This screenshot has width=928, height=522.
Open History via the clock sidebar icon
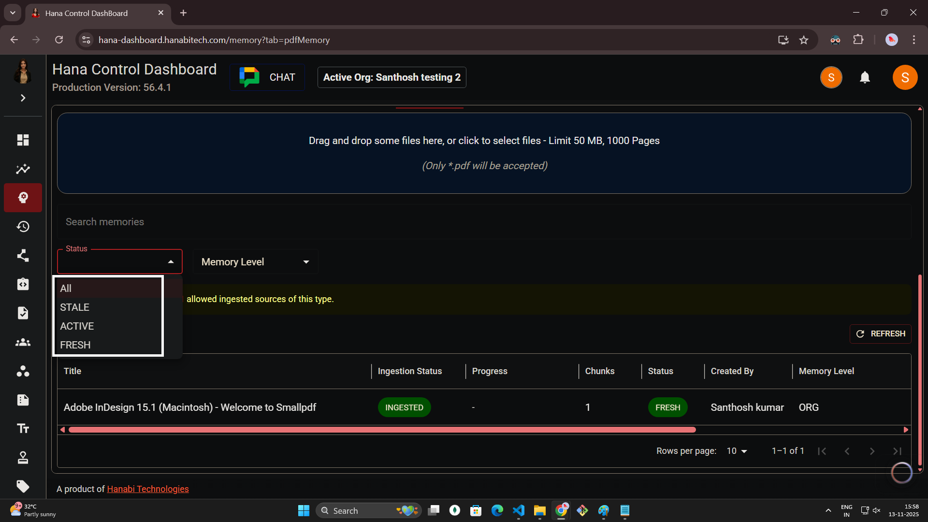[x=23, y=226]
